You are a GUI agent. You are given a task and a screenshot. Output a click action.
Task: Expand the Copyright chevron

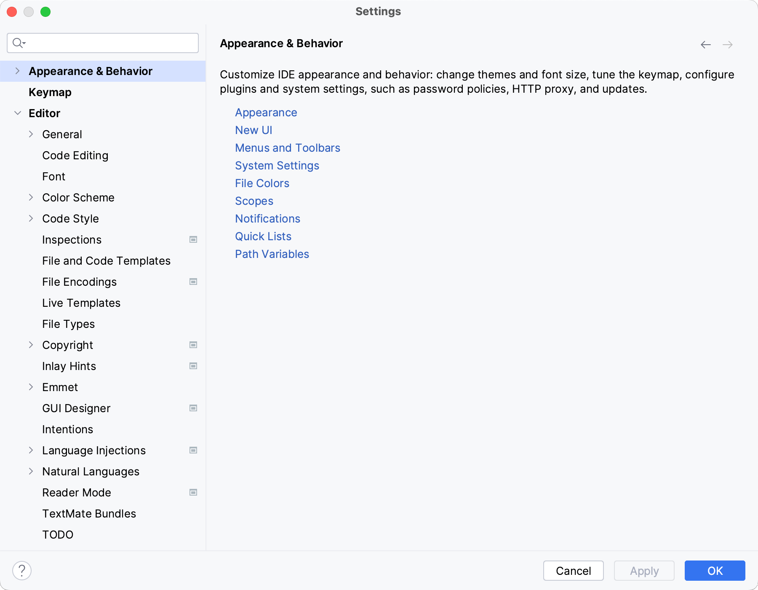[31, 345]
